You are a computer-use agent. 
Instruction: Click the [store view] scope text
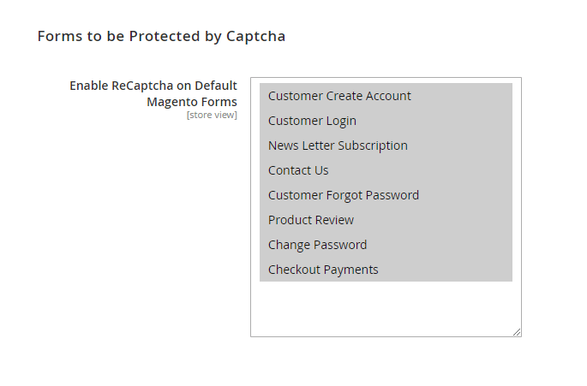[212, 115]
